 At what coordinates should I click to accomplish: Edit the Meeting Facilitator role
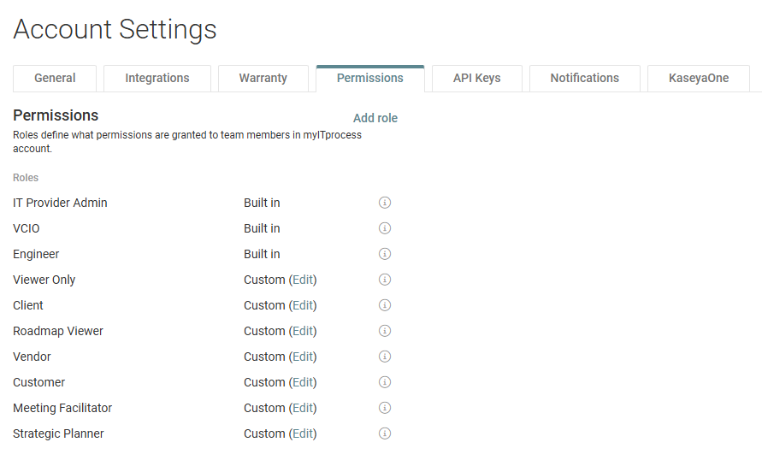pyautogui.click(x=303, y=408)
